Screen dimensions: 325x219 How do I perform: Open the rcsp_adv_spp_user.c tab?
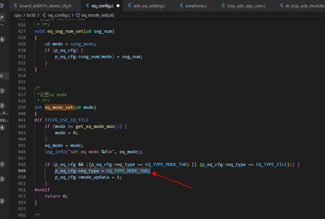click(244, 6)
